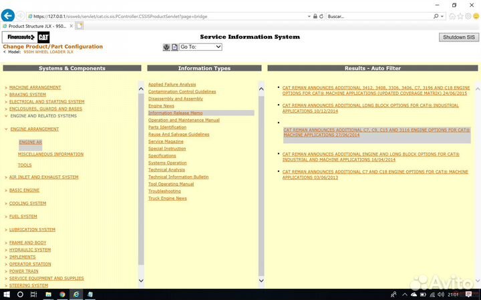Expand the Cooling System tree node
The height and width of the screenshot is (300, 481).
tap(6, 204)
